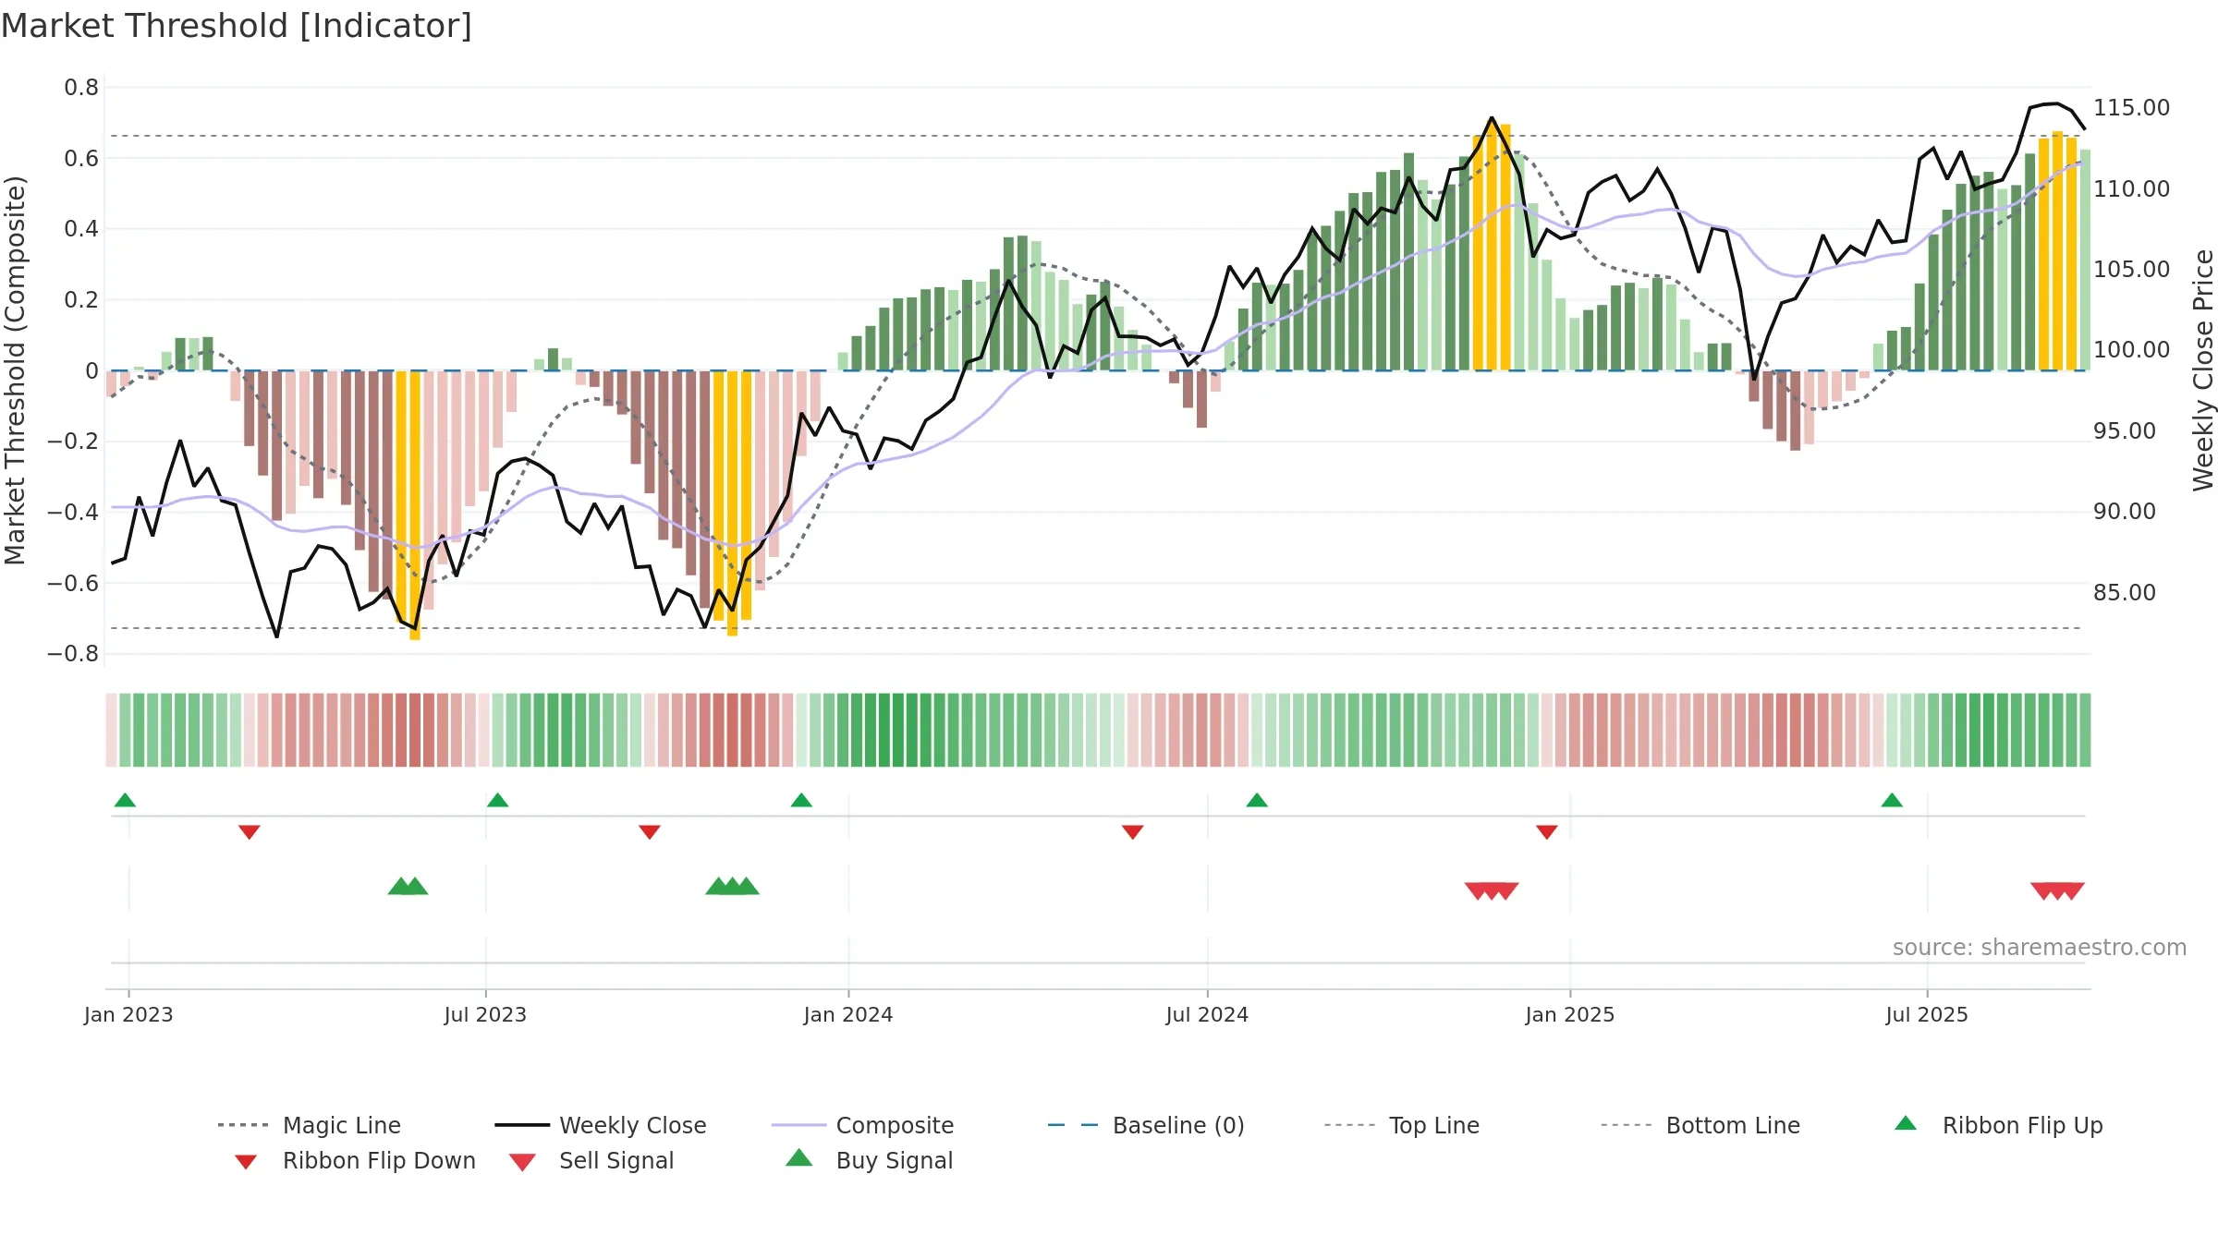Click the Weekly Close Price axis title
This screenshot has height=1247, width=2218.
(x=2203, y=370)
